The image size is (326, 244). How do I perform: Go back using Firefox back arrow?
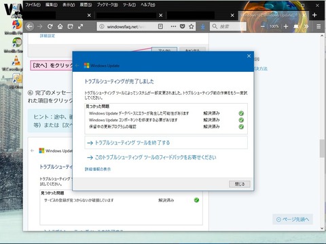[x=30, y=26]
